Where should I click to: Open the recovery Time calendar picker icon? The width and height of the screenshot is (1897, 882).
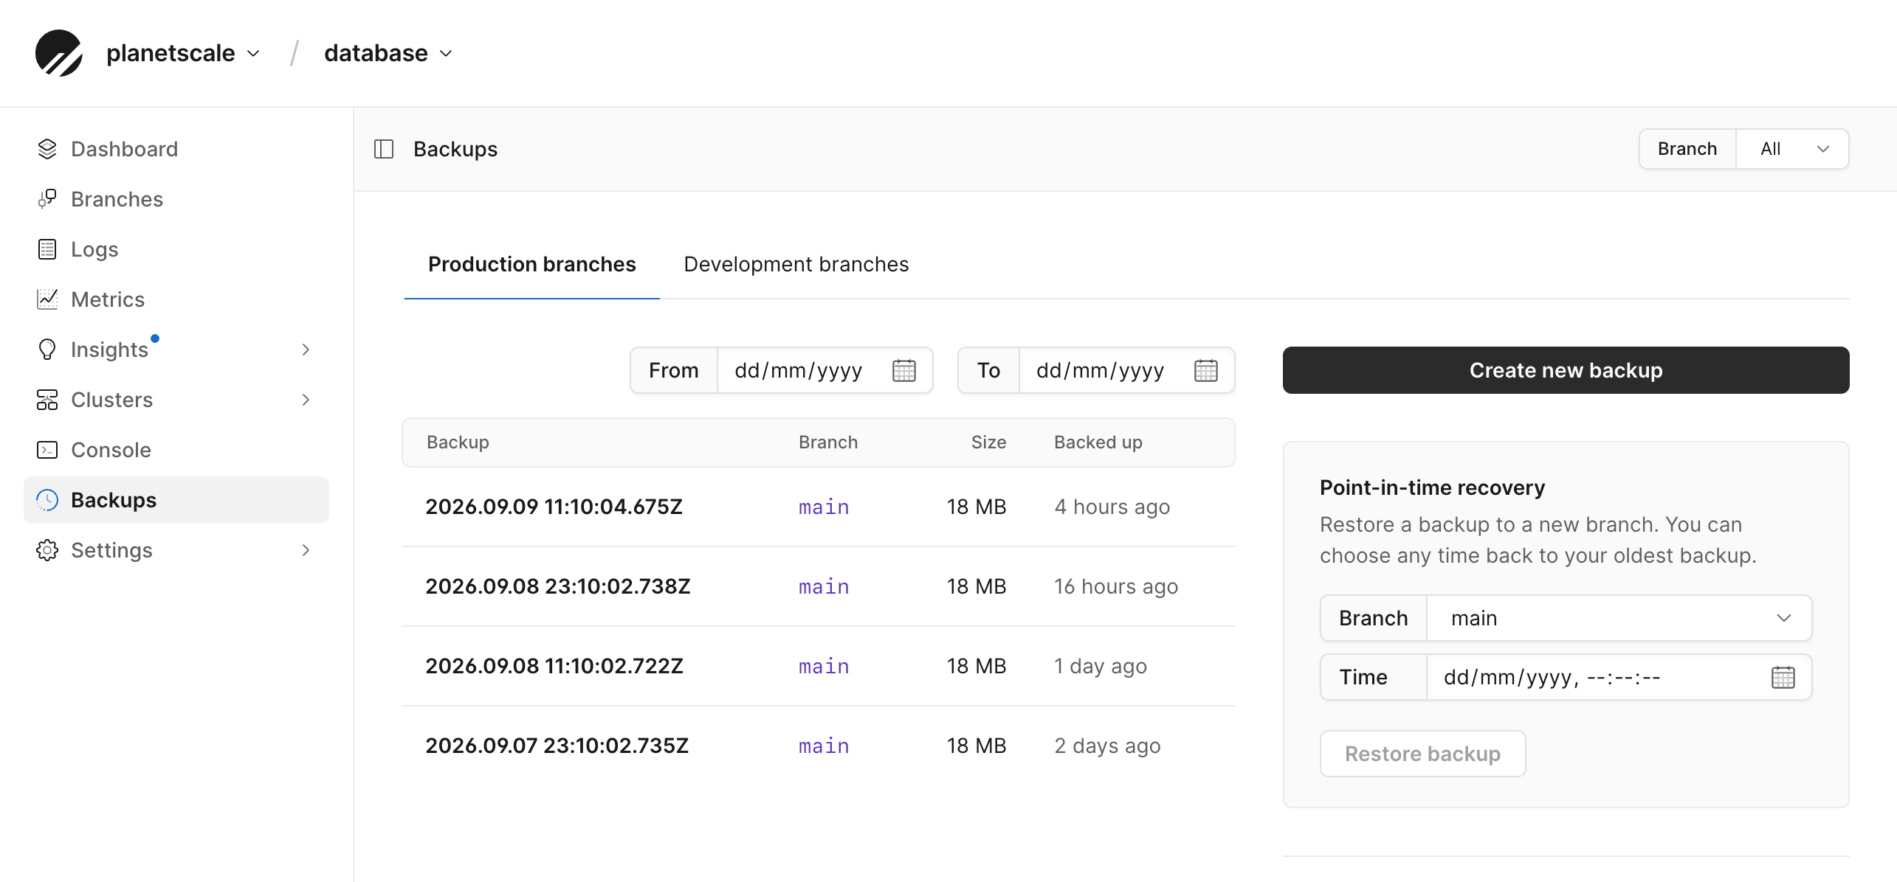(1783, 677)
